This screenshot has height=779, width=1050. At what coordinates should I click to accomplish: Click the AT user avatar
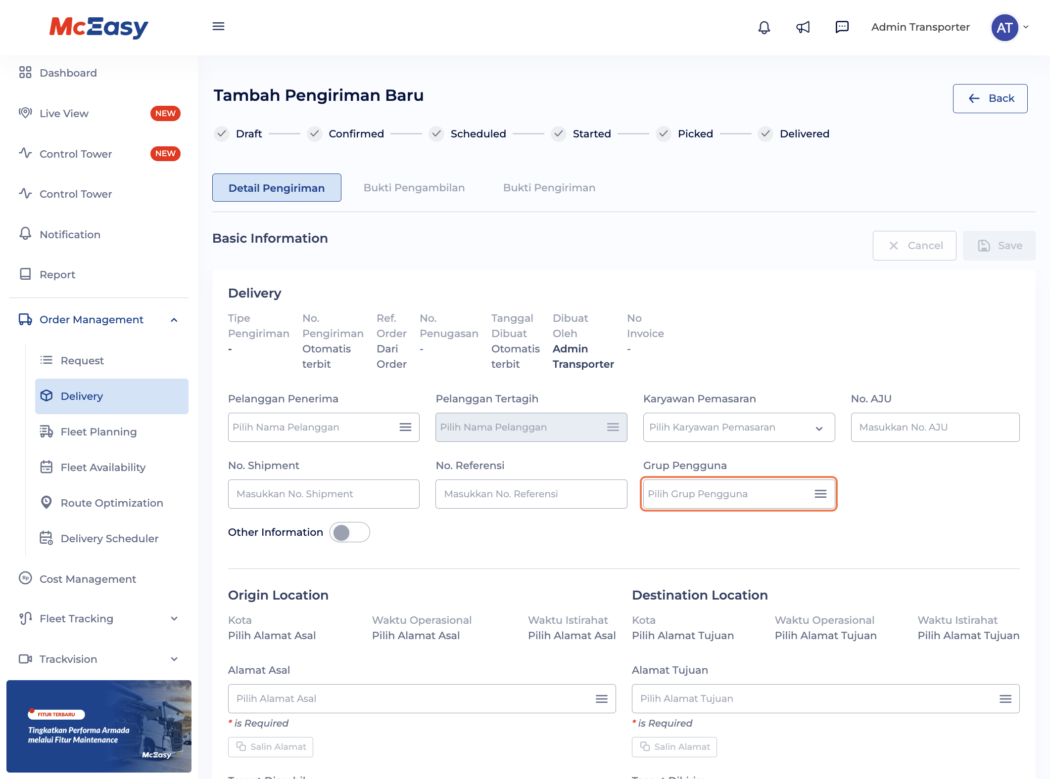(1004, 28)
